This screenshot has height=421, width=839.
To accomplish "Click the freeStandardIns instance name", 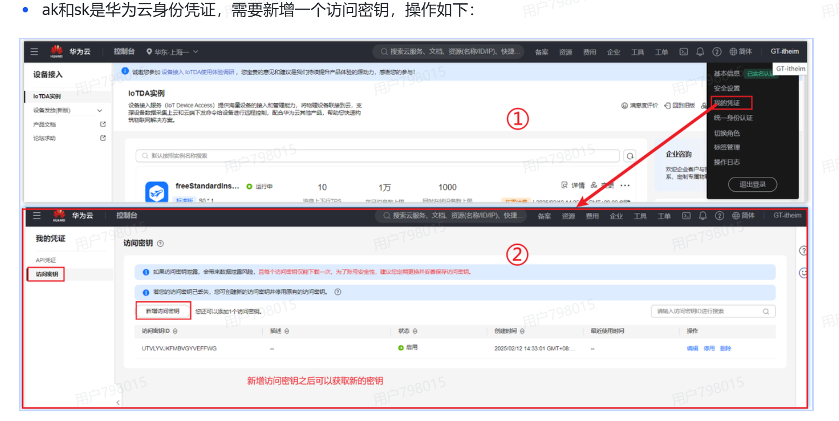I will coord(207,186).
